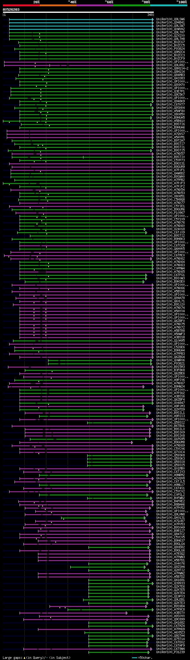Click the cyan ~100% identity legend segment
The image size is (190, 660).
[x=168, y=5]
